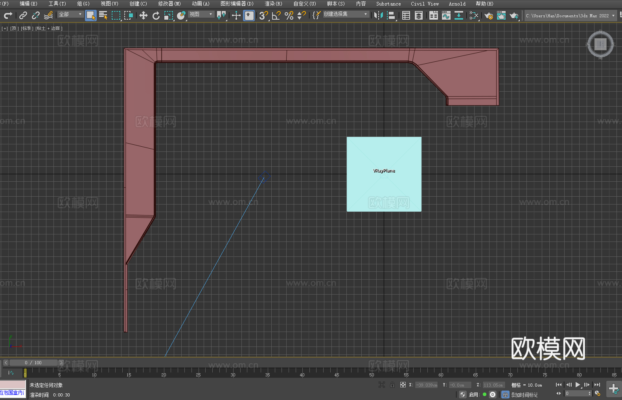
Task: Click Use Pivot Point Center icon
Action: 221,15
